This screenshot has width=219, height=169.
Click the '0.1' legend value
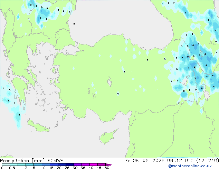click(4, 168)
